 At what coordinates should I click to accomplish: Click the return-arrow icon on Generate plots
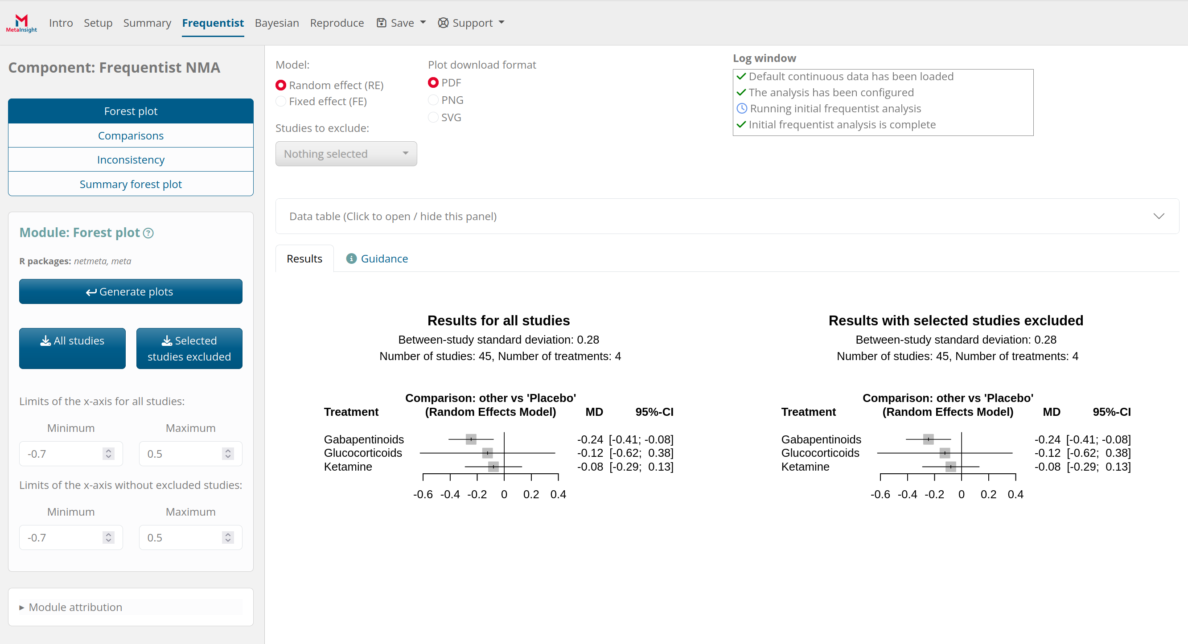(x=90, y=291)
